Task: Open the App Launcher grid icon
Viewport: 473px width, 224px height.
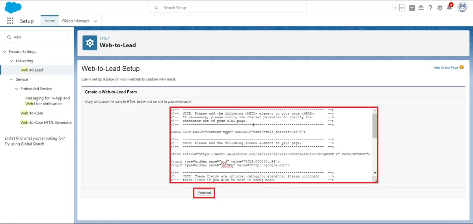Action: point(10,21)
